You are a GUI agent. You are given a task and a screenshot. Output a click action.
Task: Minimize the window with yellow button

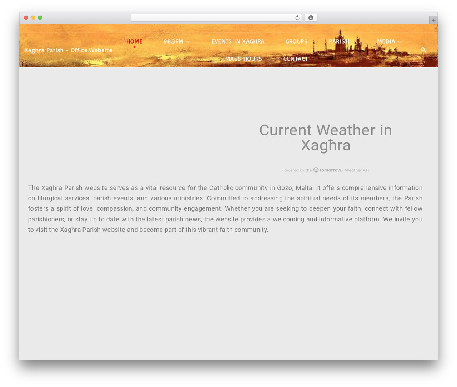[x=33, y=18]
